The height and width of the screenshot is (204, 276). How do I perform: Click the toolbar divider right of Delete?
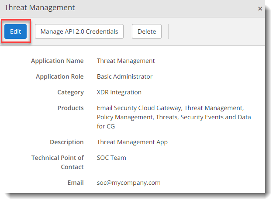[x=168, y=31]
